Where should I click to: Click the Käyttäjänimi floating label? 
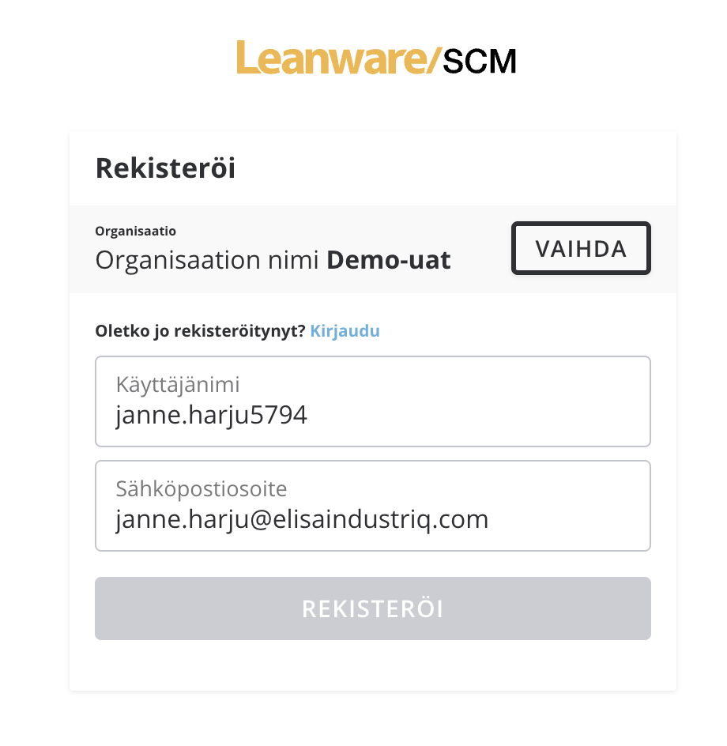177,385
